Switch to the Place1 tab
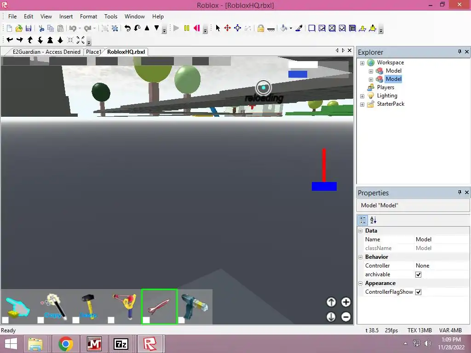471x353 pixels. 93,52
